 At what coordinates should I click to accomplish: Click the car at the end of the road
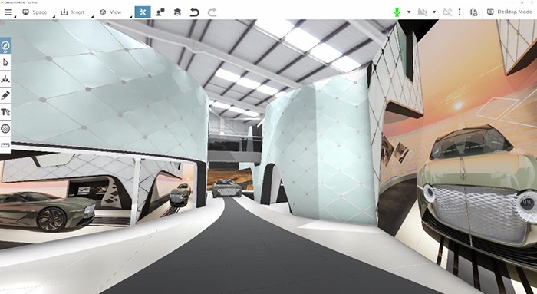click(226, 189)
